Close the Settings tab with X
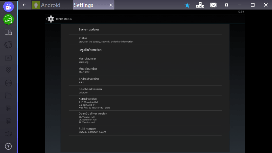Viewport: 272px width, 153px height. (x=111, y=5)
